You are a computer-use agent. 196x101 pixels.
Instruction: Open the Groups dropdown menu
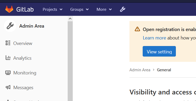click(x=79, y=9)
